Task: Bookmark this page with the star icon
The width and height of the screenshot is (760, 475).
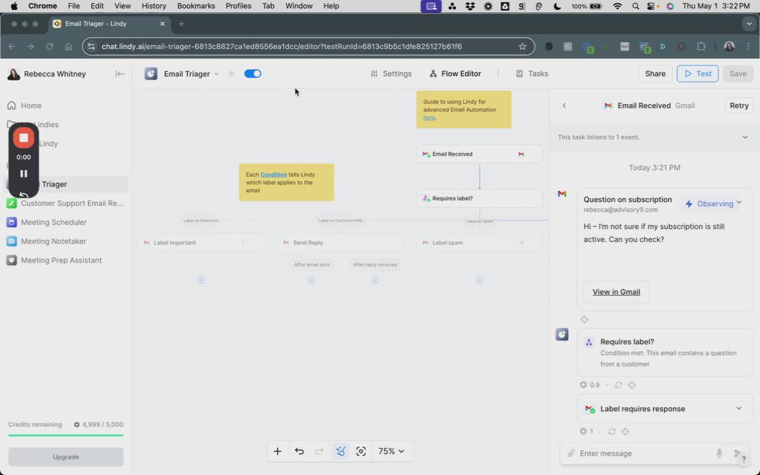Action: pyautogui.click(x=522, y=47)
